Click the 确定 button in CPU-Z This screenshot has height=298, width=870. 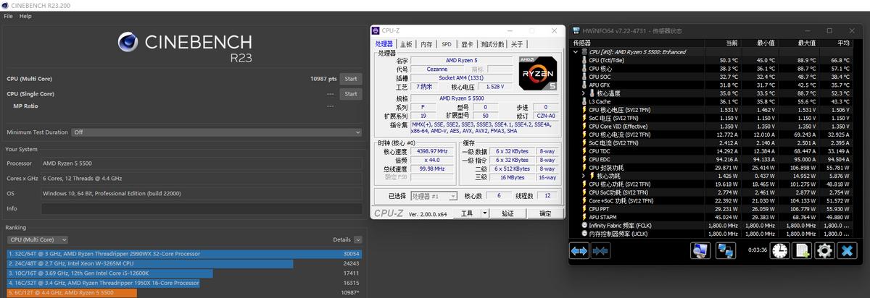pos(545,213)
